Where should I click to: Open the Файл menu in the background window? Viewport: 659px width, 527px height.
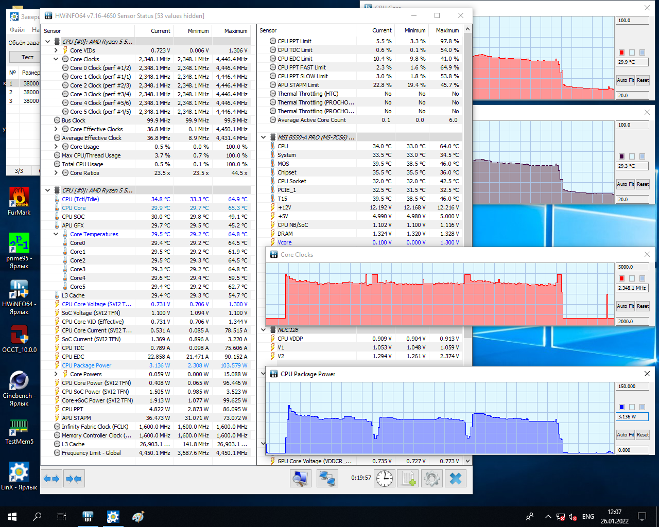pyautogui.click(x=18, y=30)
